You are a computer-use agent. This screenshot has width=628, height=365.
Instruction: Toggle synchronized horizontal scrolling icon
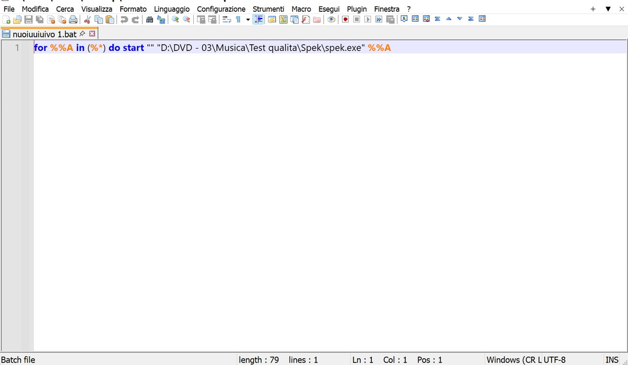coord(212,20)
